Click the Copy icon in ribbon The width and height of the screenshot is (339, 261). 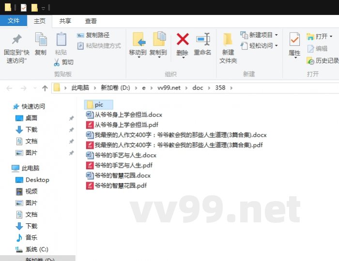click(x=41, y=39)
